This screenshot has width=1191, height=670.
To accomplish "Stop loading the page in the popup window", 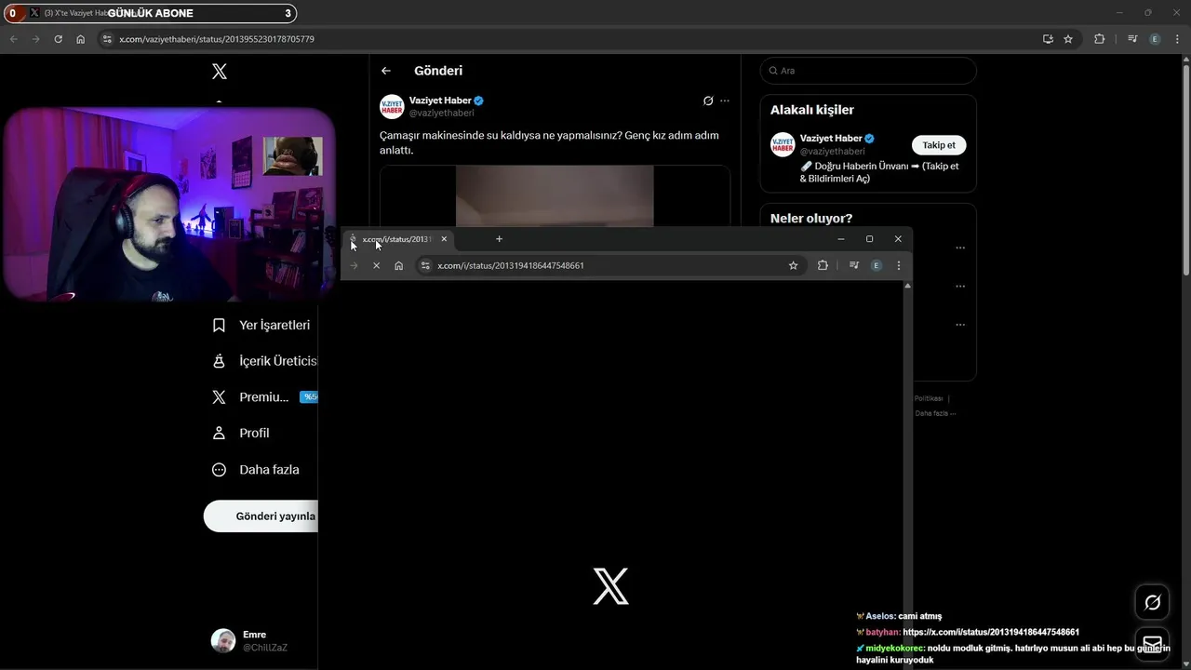I will 376,265.
